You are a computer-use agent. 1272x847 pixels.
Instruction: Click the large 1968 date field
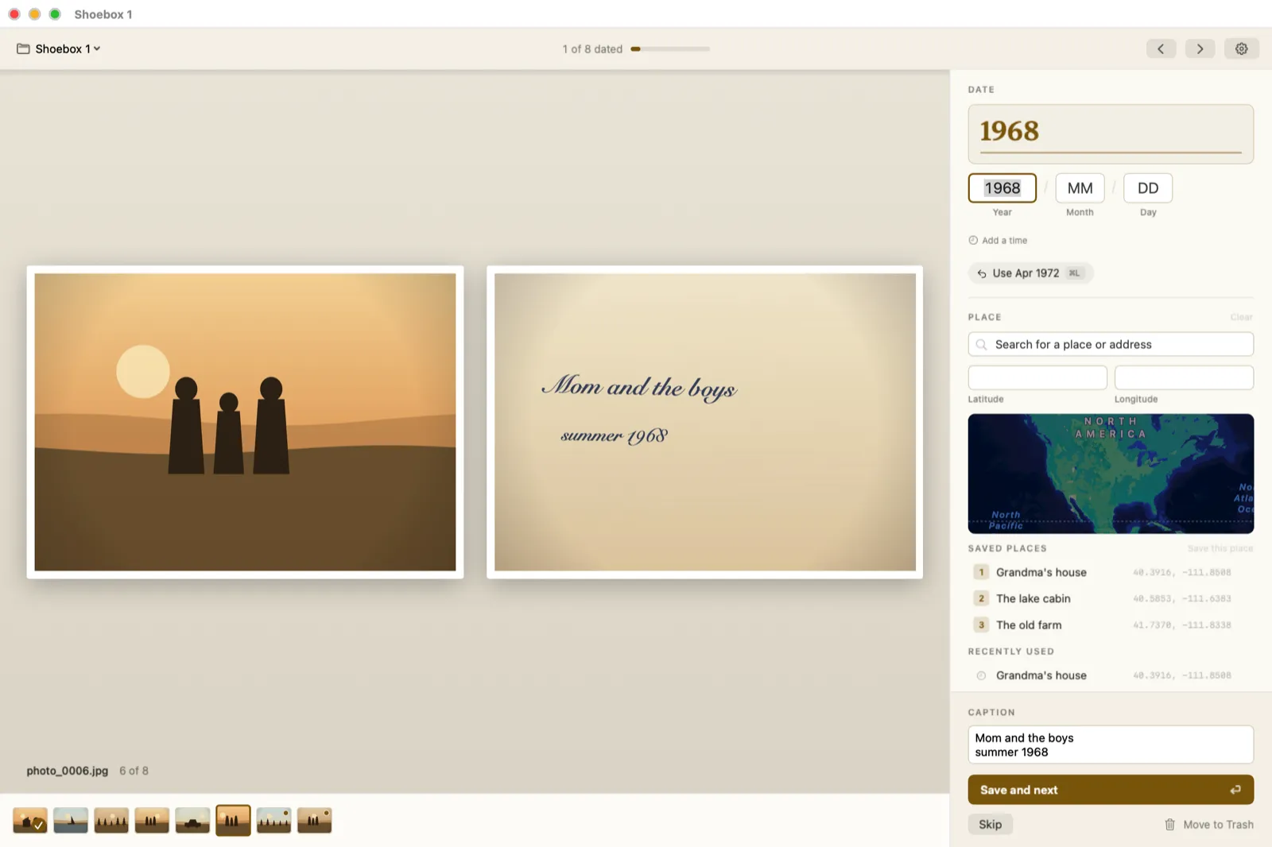coord(1111,133)
